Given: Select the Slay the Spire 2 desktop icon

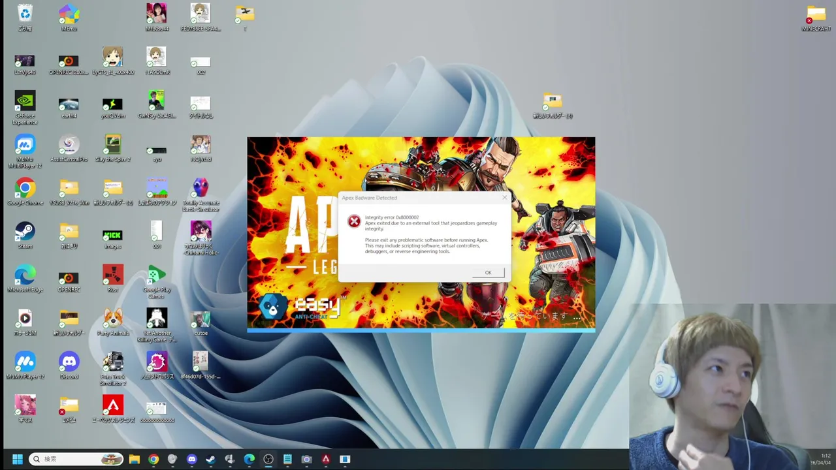Looking at the screenshot, I should pyautogui.click(x=112, y=148).
